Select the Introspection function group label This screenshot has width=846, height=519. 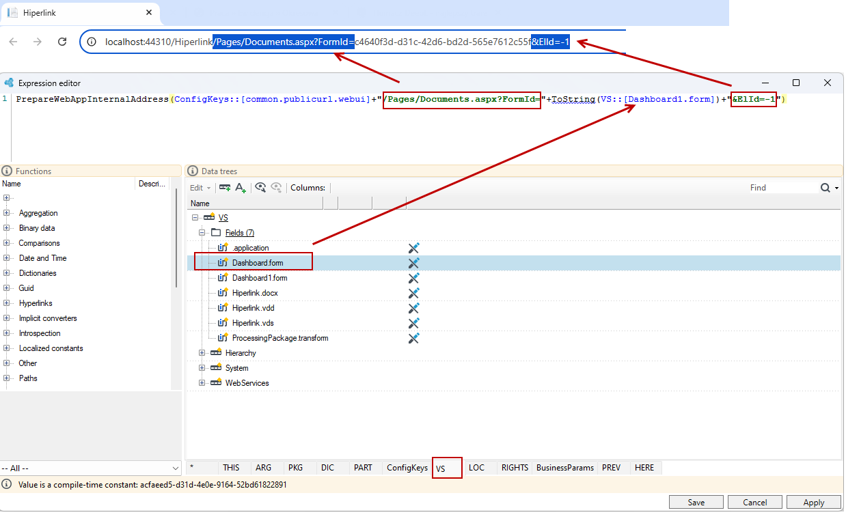(40, 333)
